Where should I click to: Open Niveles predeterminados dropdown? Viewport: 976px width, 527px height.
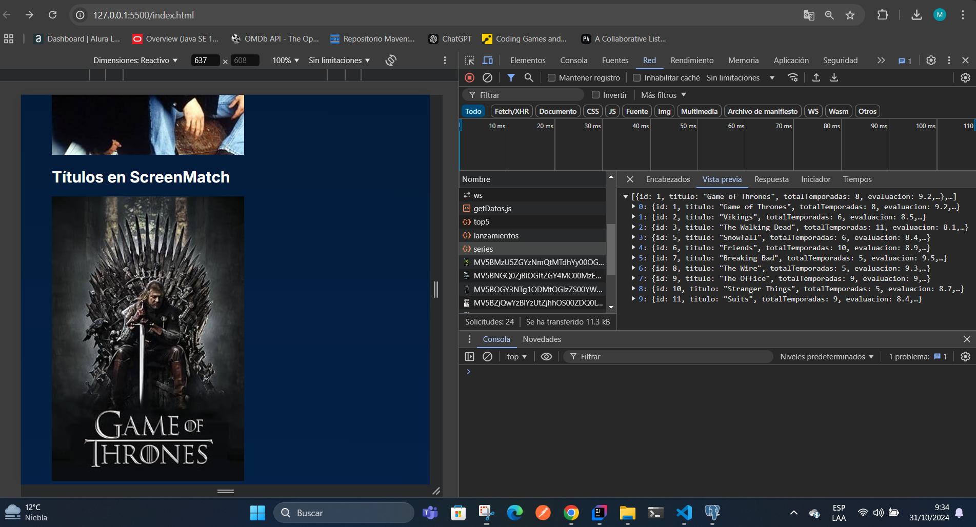(x=826, y=356)
